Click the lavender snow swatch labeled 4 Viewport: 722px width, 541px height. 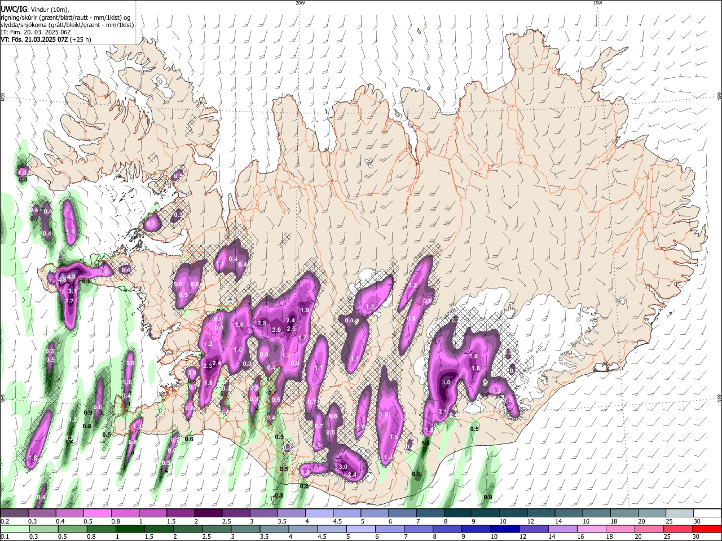tap(318, 513)
